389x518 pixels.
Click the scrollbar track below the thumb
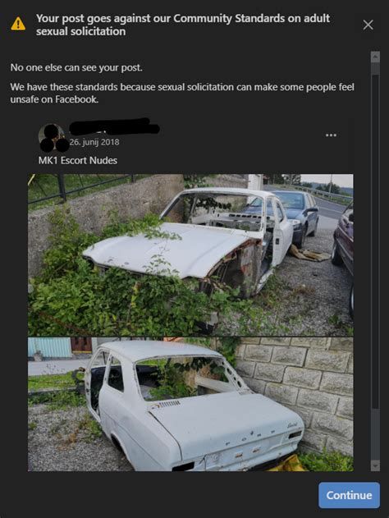pyautogui.click(x=375, y=434)
